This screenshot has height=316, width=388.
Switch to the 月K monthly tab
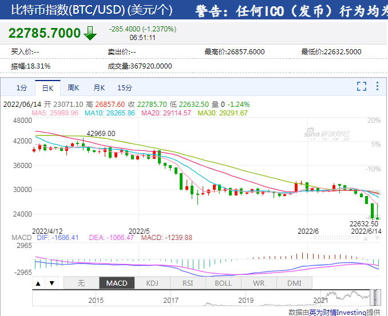point(99,87)
